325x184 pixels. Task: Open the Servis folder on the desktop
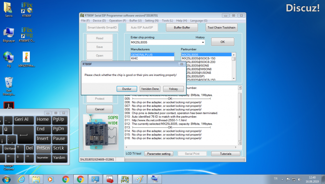pos(9,9)
